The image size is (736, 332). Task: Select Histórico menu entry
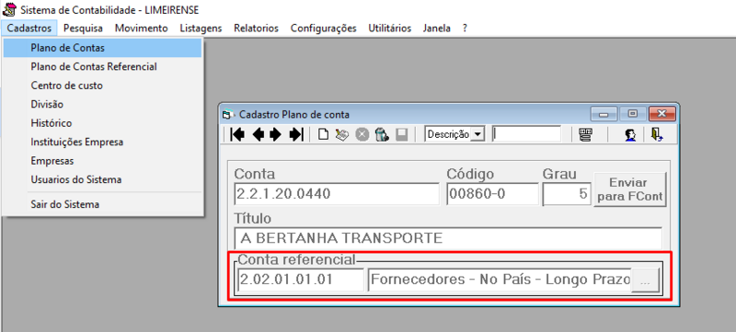pyautogui.click(x=102, y=123)
